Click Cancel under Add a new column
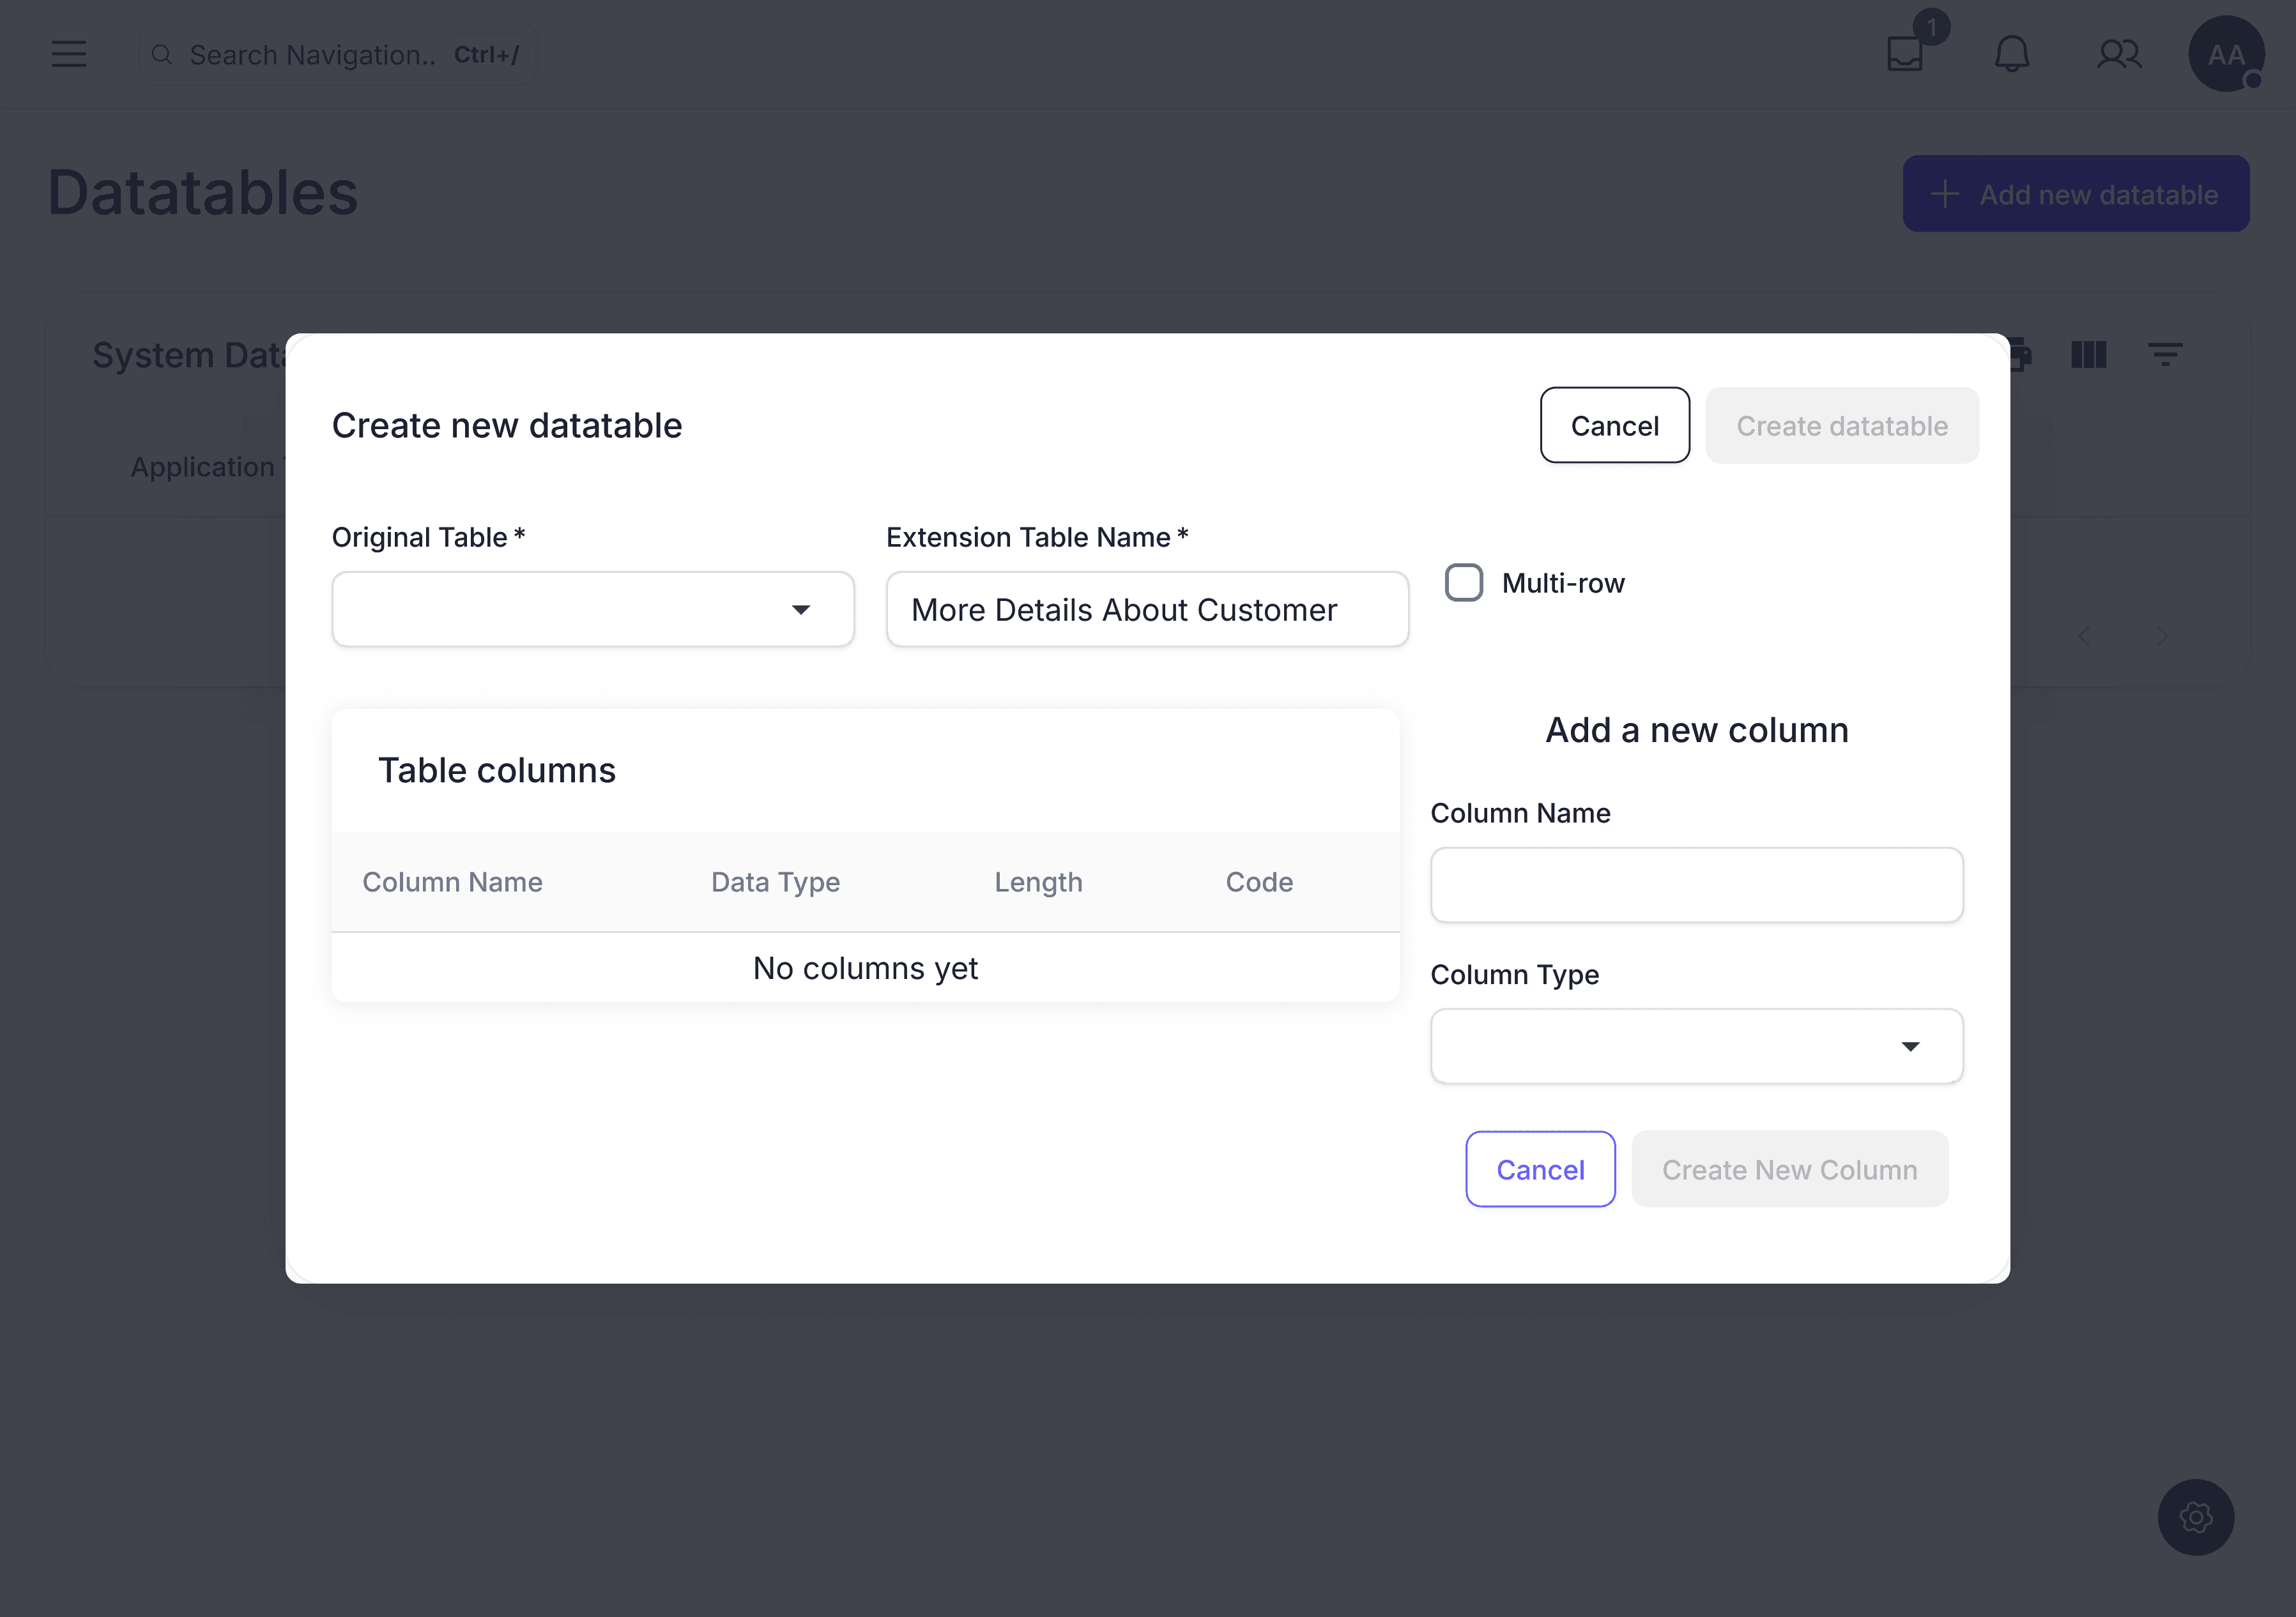 click(x=1540, y=1169)
